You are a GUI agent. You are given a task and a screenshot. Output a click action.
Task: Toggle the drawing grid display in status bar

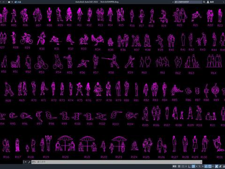[179, 166]
